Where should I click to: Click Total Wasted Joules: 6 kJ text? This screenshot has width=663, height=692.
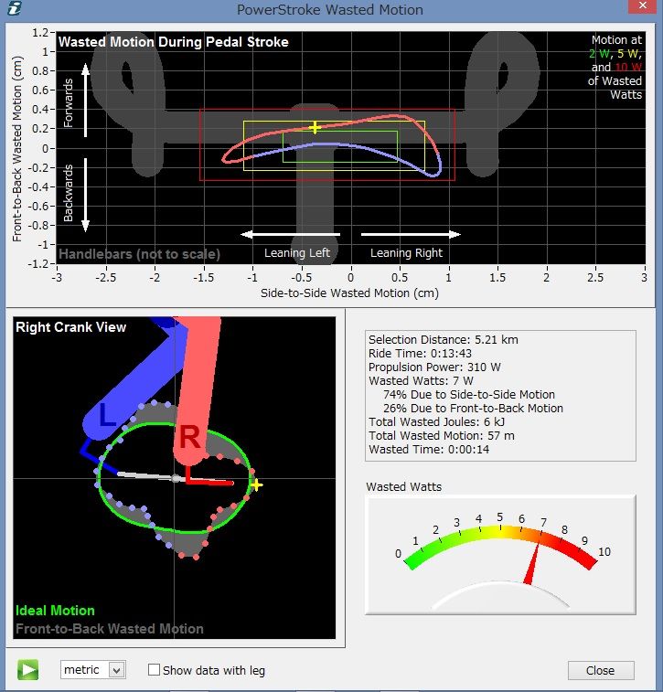pyautogui.click(x=436, y=421)
